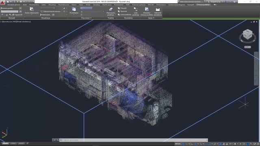
Task: Click the Linie przekroju tool
Action: [136, 12]
